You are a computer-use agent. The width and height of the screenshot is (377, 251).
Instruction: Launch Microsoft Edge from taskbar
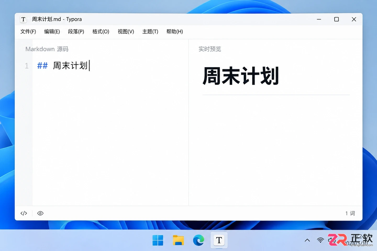point(199,240)
